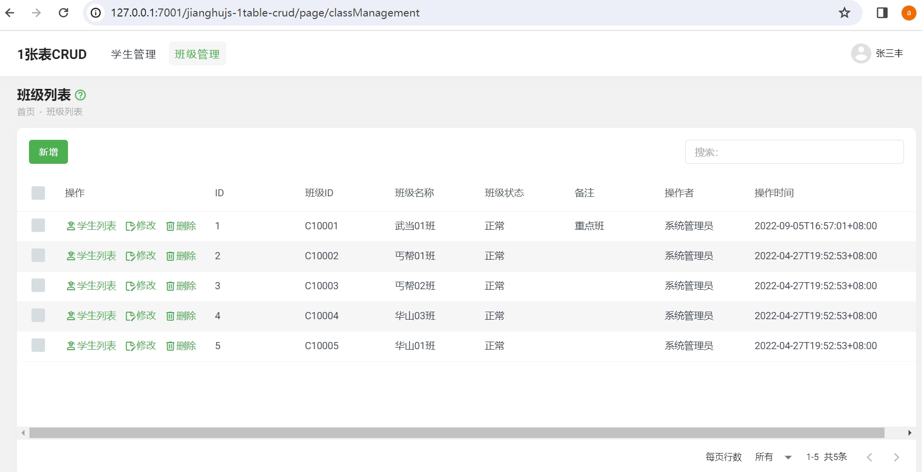Check the row checkbox for 丐帮02班

[x=38, y=285]
